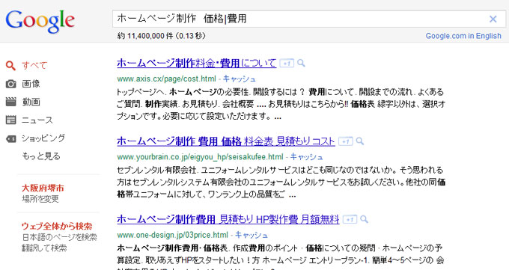509x270 pixels.
Task: Open result ホームページ制作費用 見積もり HP製作費 月額無料
Action: [x=228, y=219]
